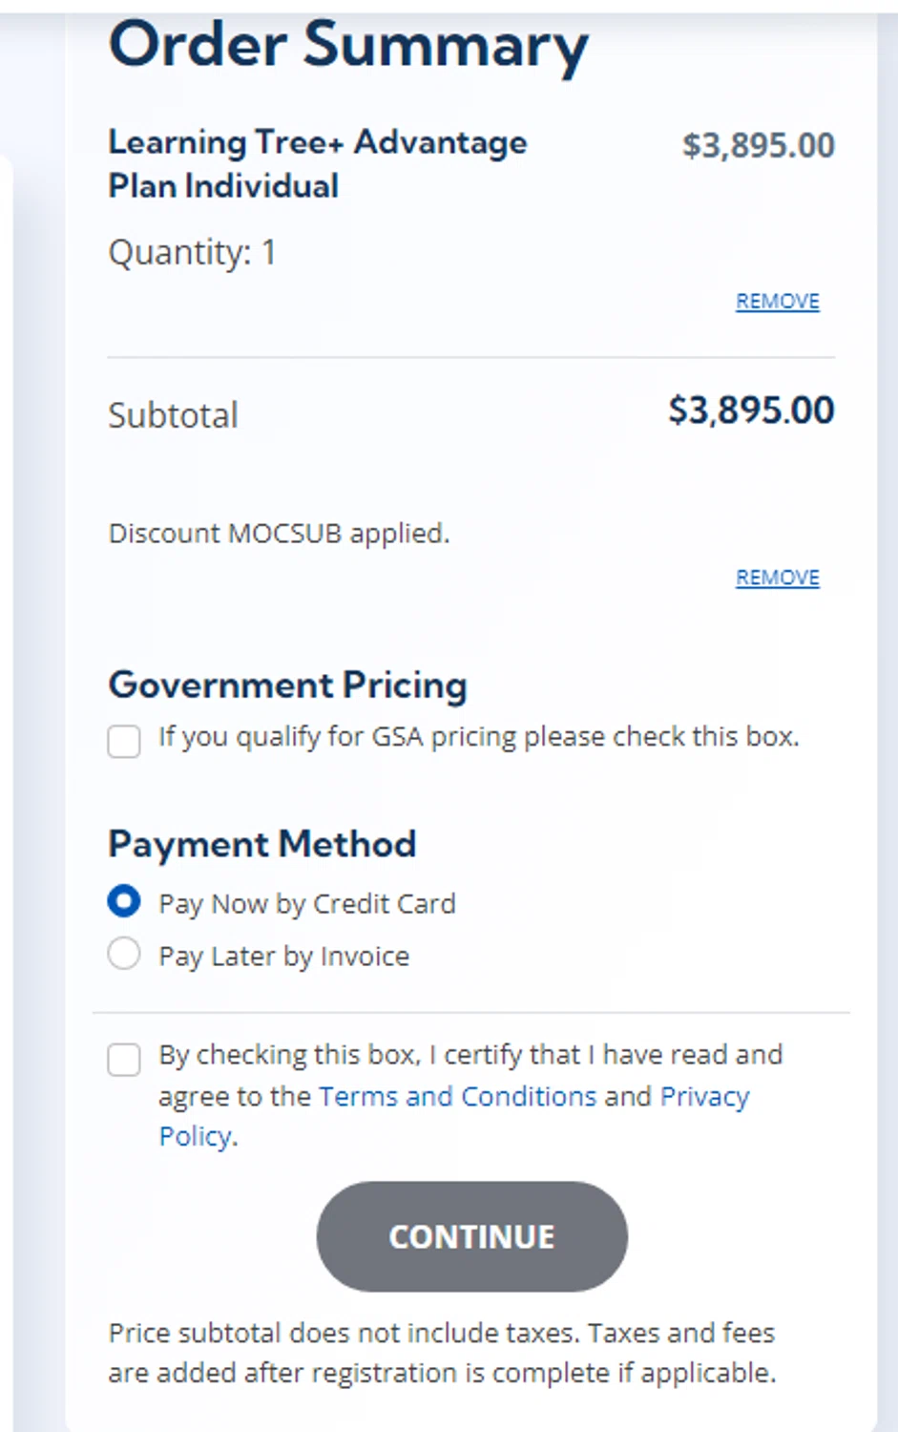The width and height of the screenshot is (898, 1432).
Task: Click the Payment Method heading
Action: pos(261,844)
